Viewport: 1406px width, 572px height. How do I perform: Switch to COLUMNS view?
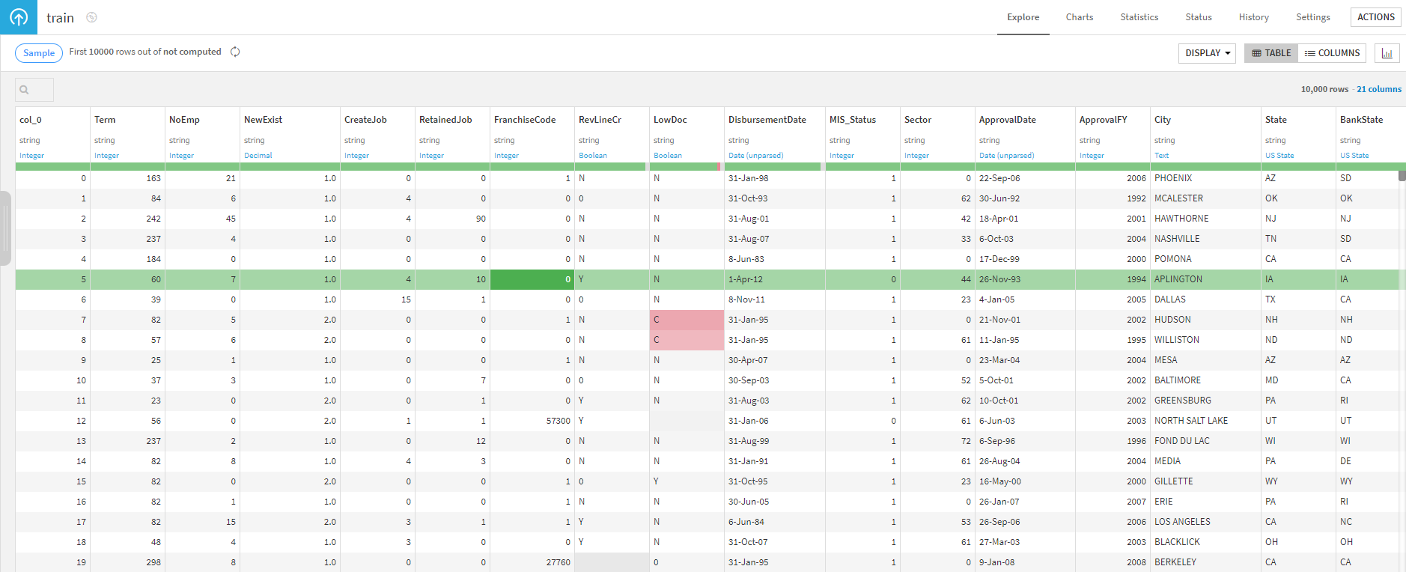[x=1332, y=53]
